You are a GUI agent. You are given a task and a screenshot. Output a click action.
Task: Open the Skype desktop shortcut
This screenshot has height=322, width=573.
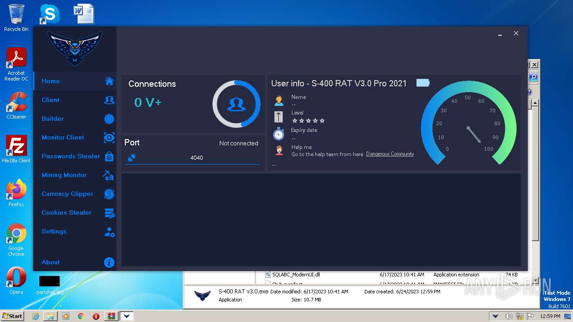click(49, 14)
